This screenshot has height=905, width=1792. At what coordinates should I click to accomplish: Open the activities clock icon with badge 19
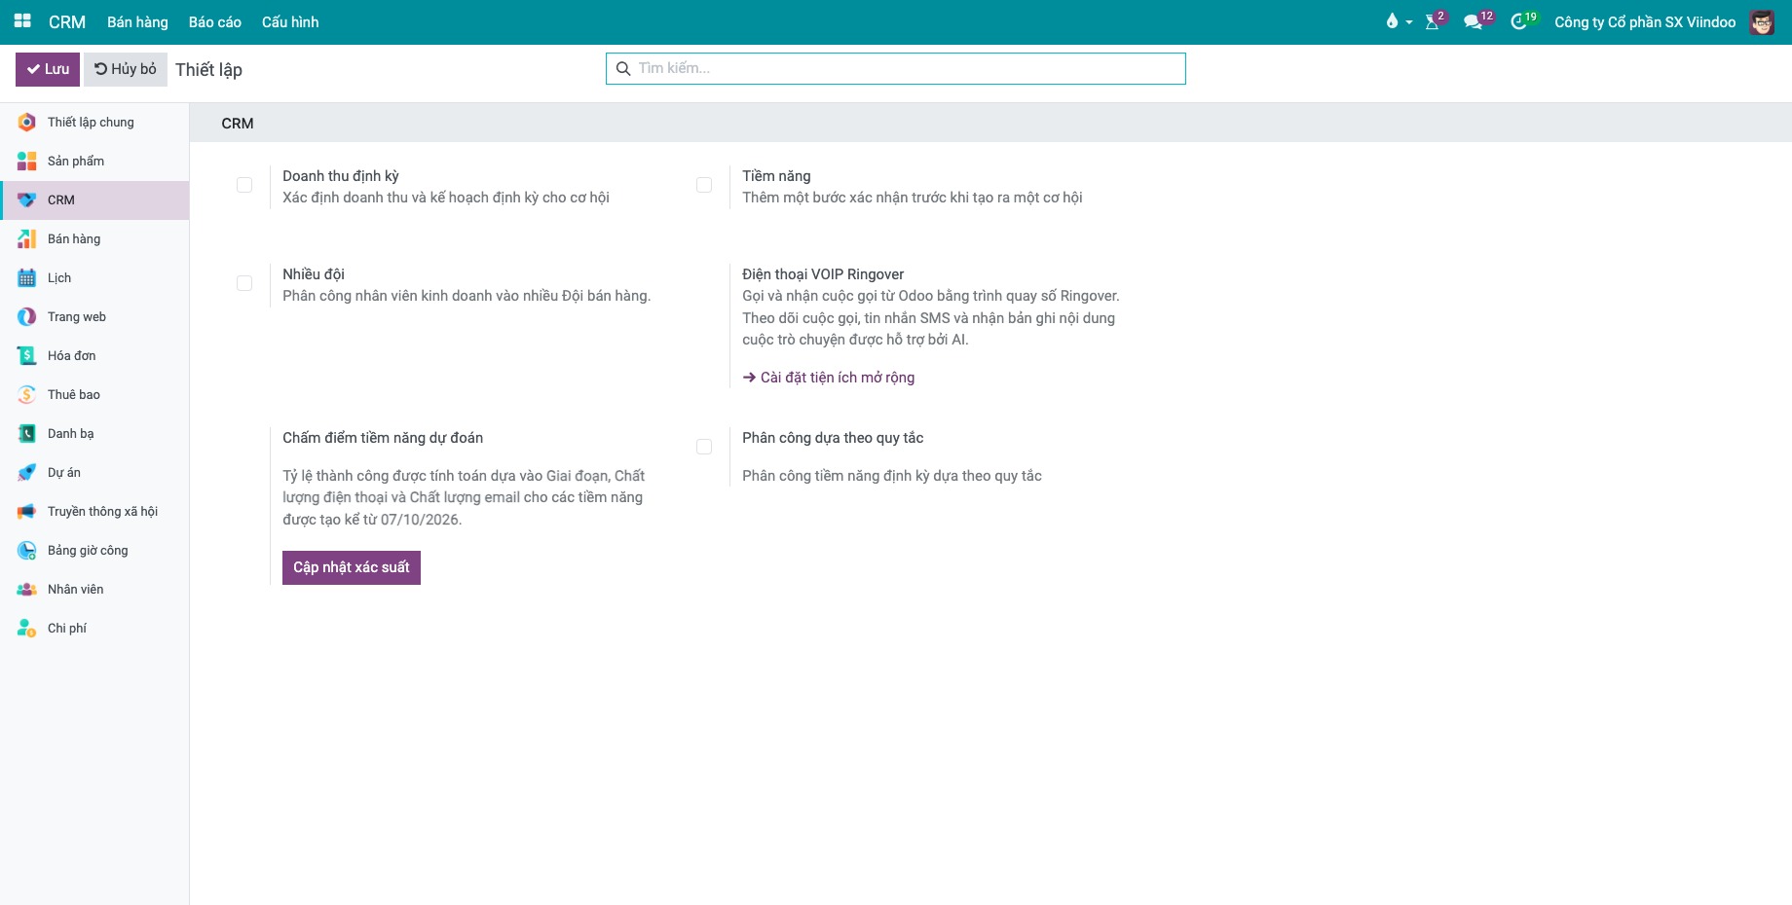click(x=1518, y=21)
